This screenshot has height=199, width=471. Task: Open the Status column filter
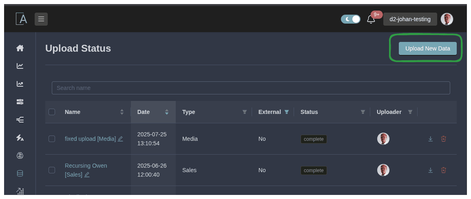pos(363,112)
